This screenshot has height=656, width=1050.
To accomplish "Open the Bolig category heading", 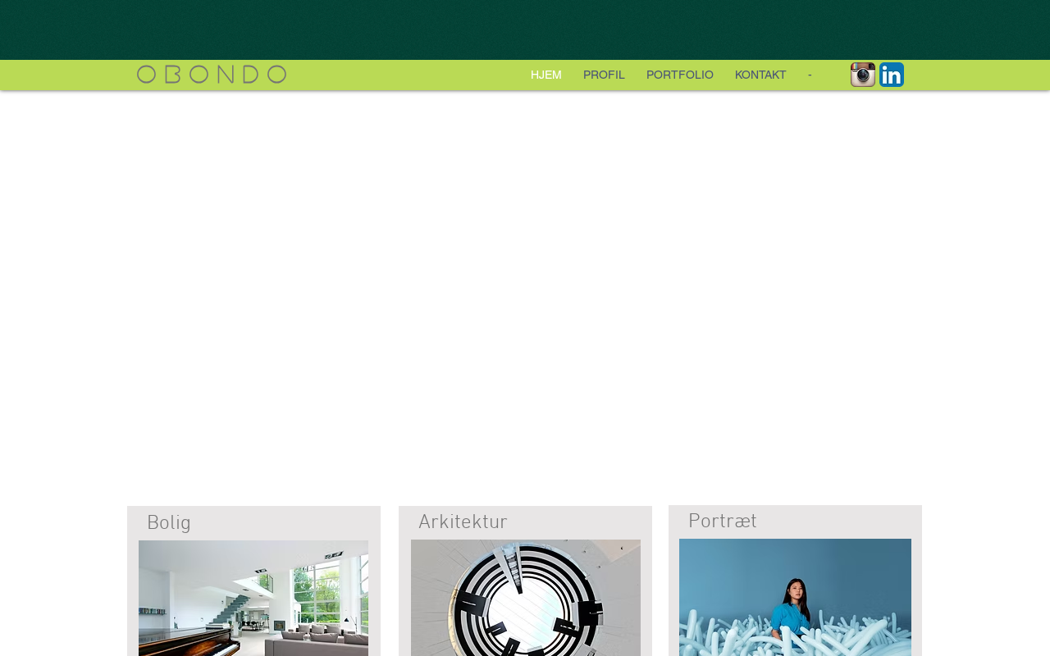I will point(169,523).
